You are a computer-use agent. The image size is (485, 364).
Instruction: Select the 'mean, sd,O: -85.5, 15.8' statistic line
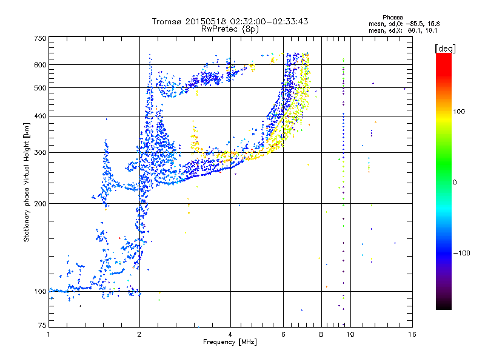(x=404, y=24)
